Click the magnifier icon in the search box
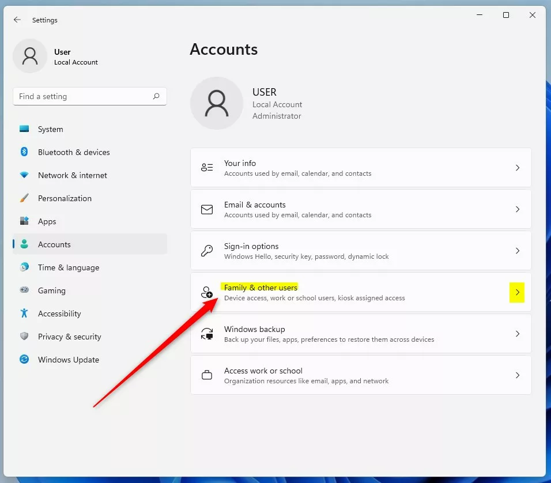 click(x=156, y=96)
